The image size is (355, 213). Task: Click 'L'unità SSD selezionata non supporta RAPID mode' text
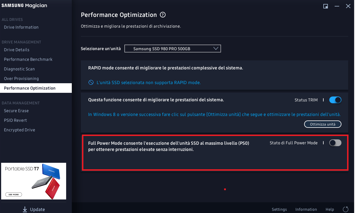(149, 83)
